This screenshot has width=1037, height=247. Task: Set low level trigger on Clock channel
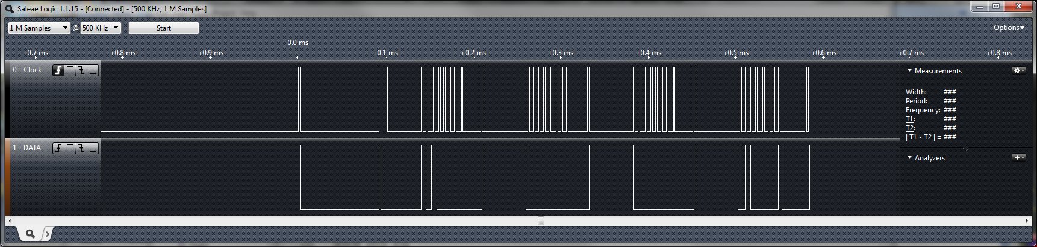[93, 70]
